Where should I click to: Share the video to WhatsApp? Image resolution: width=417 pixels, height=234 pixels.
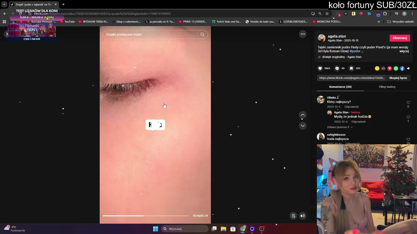pos(396,68)
